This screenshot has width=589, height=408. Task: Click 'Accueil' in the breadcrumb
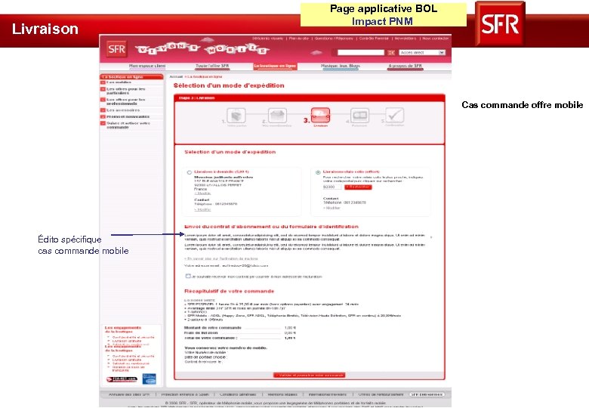(176, 76)
